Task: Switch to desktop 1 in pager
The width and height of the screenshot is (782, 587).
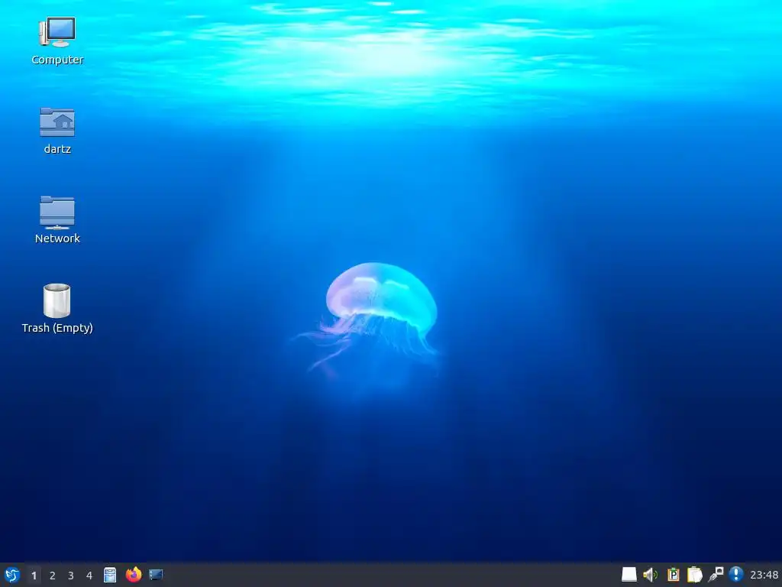Action: pyautogui.click(x=34, y=576)
